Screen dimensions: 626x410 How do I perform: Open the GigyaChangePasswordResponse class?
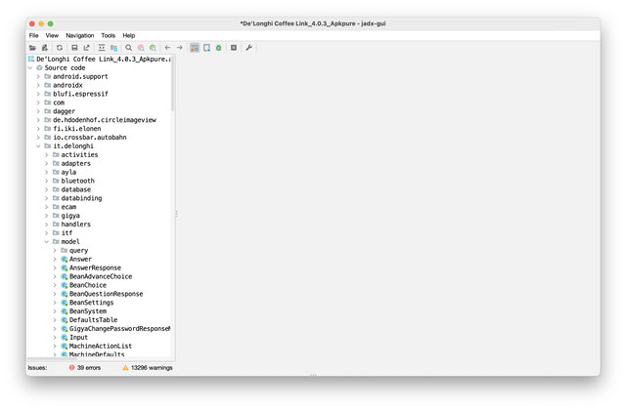click(119, 329)
